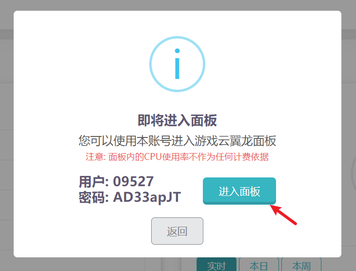Switch to the 实时 tab

pyautogui.click(x=217, y=265)
